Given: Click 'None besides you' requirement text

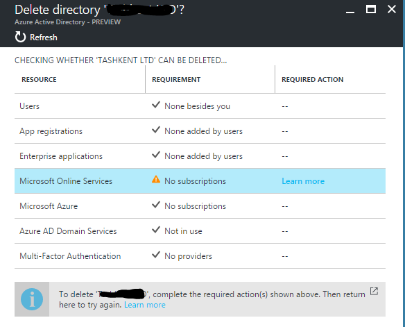Looking at the screenshot, I should 198,106.
